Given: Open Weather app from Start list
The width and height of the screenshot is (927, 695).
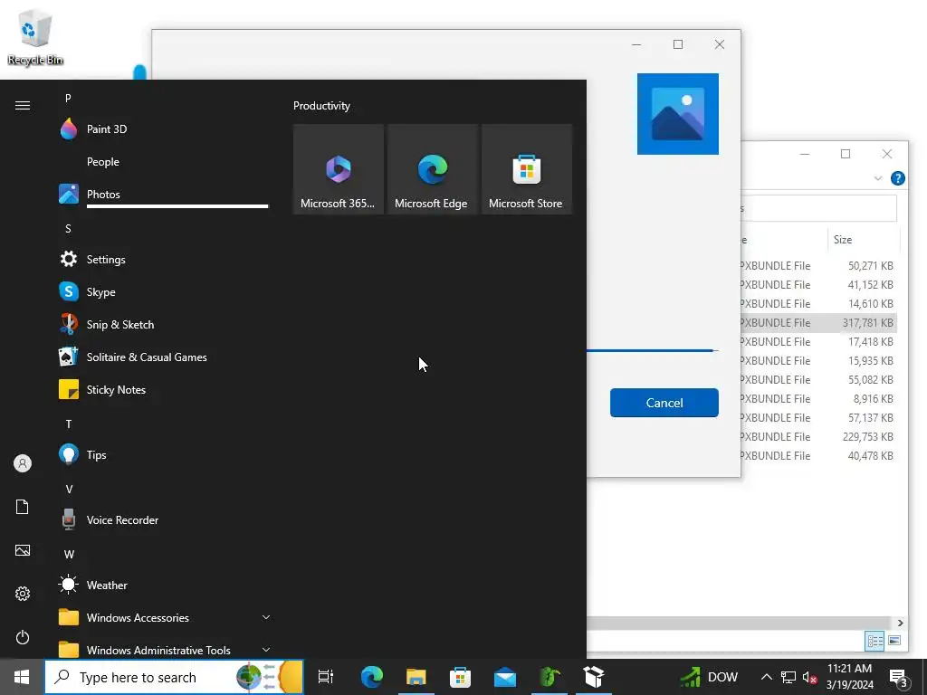Looking at the screenshot, I should click(163, 586).
